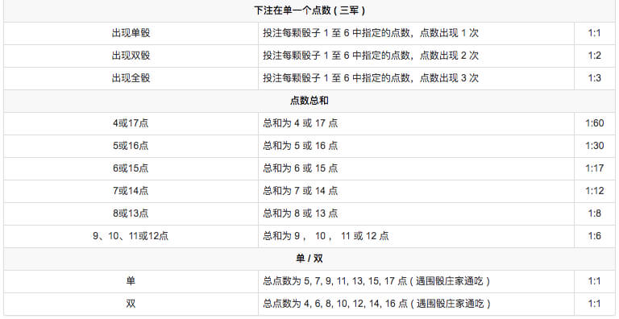
Task: Click the 下注在单一个点数 (三军) section header
Action: click(x=309, y=10)
